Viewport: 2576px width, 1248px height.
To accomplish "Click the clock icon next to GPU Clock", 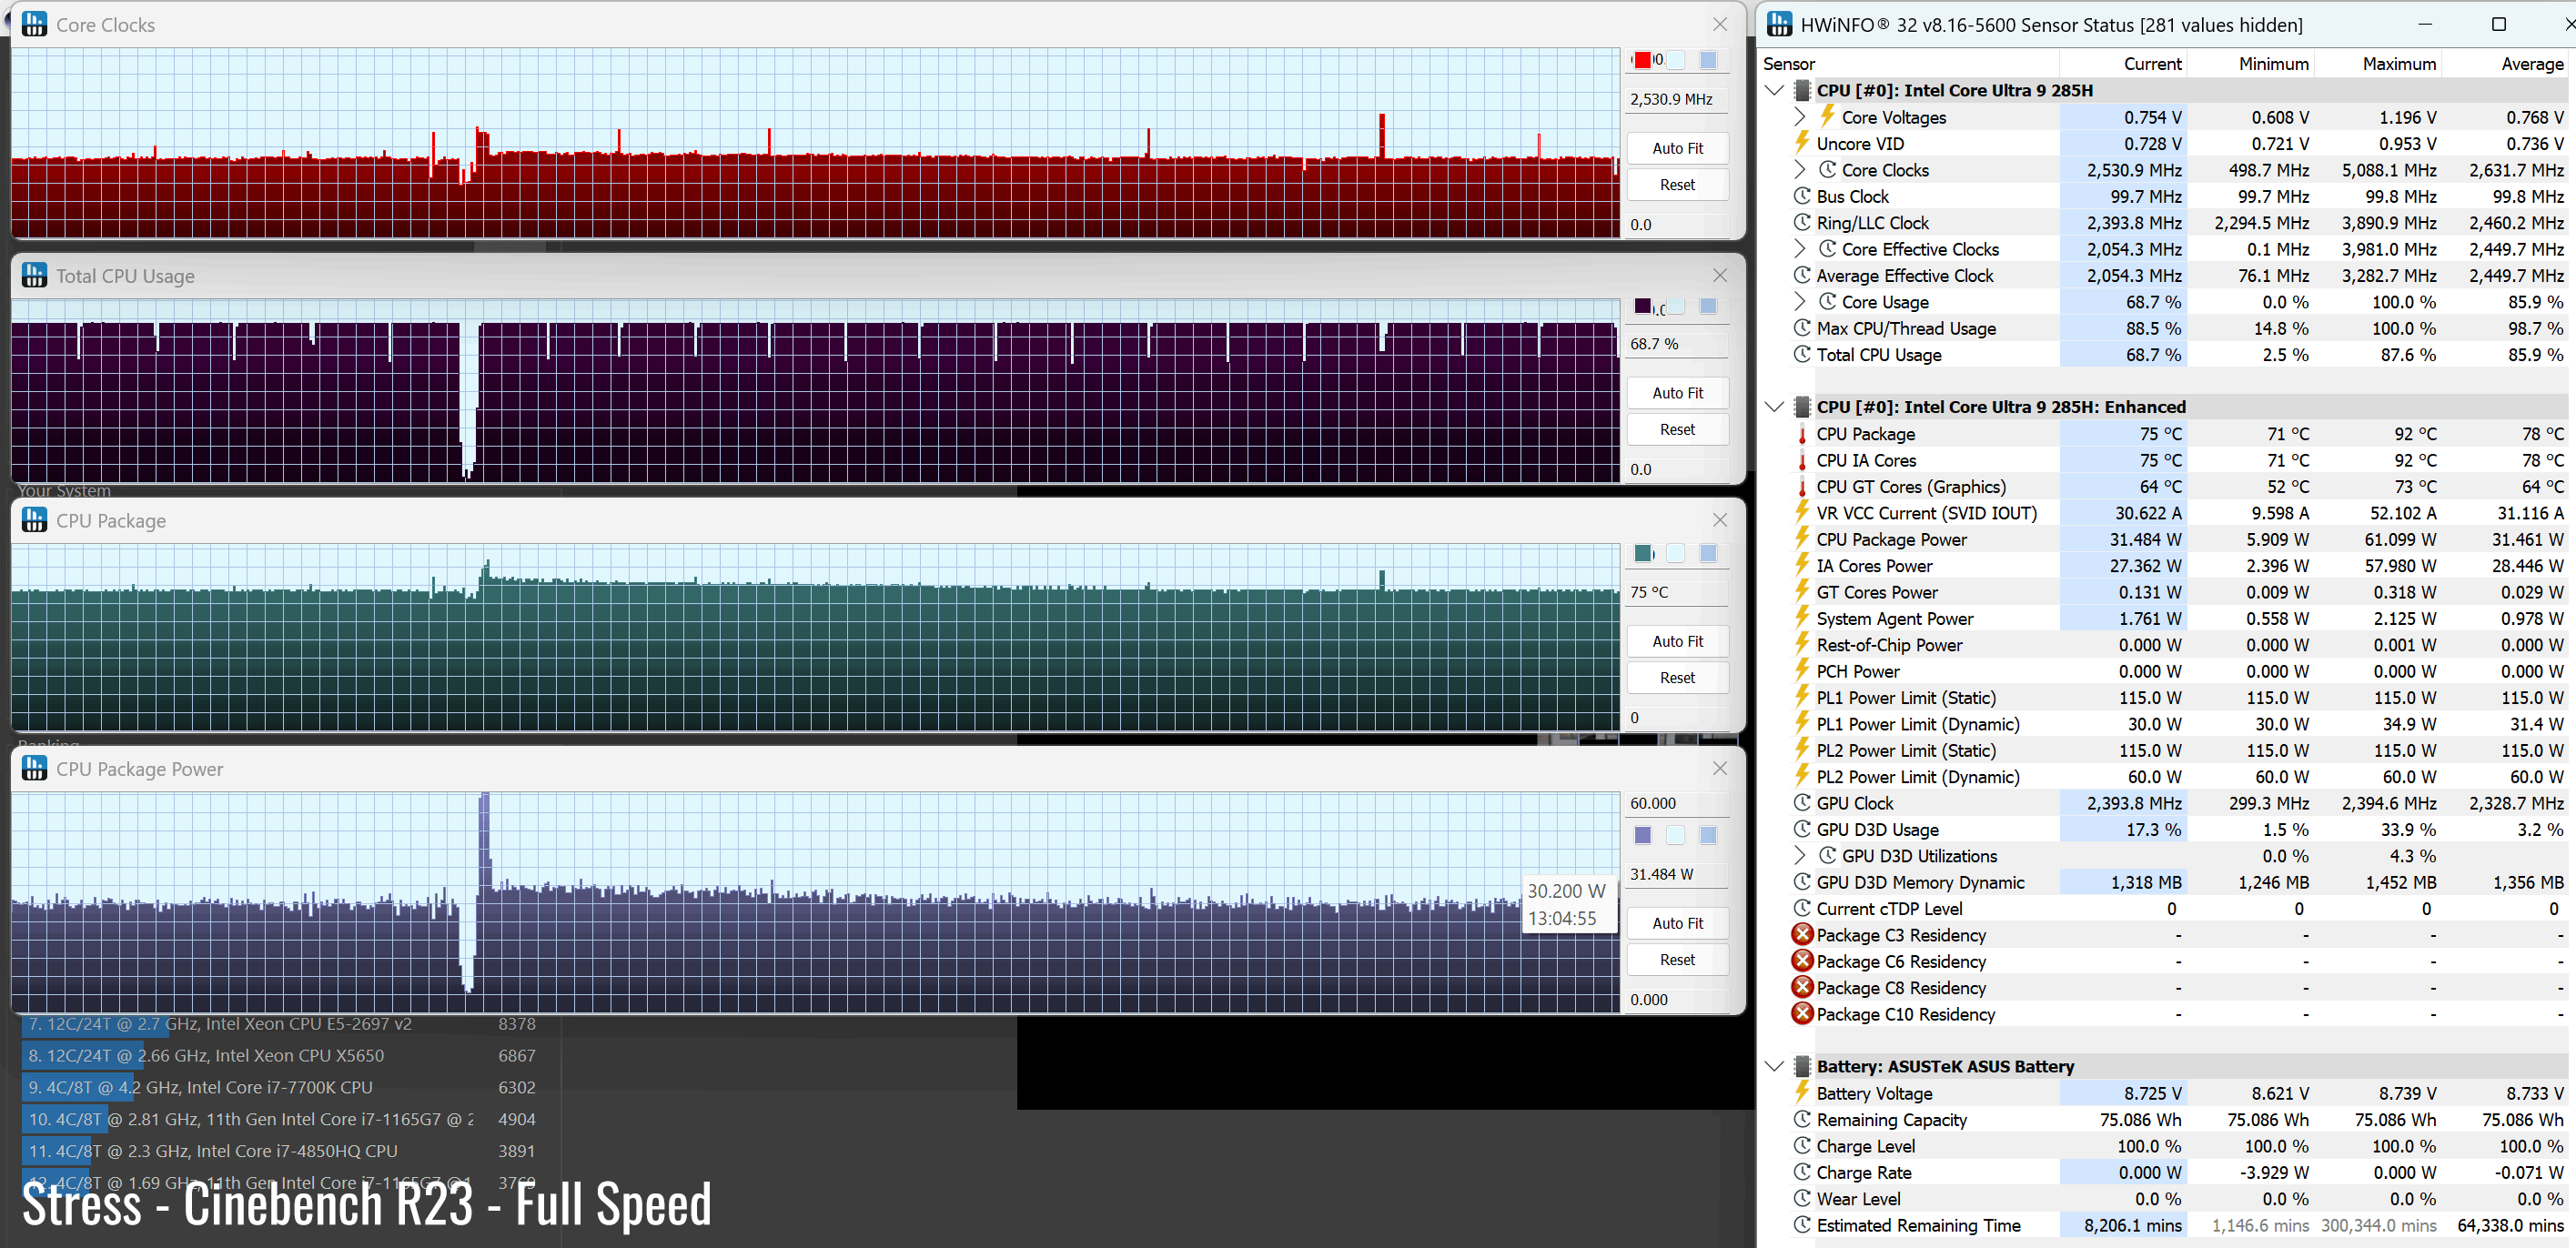I will (x=1802, y=802).
